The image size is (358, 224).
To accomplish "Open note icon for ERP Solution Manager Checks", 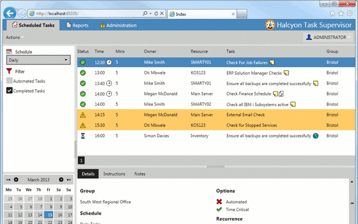I will 286,73.
